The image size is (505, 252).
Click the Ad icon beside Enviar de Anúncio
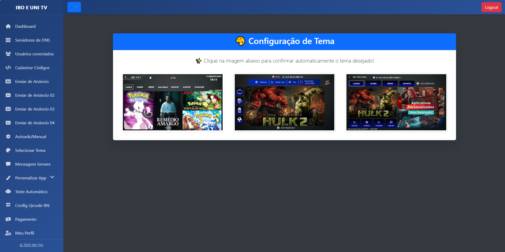point(8,81)
